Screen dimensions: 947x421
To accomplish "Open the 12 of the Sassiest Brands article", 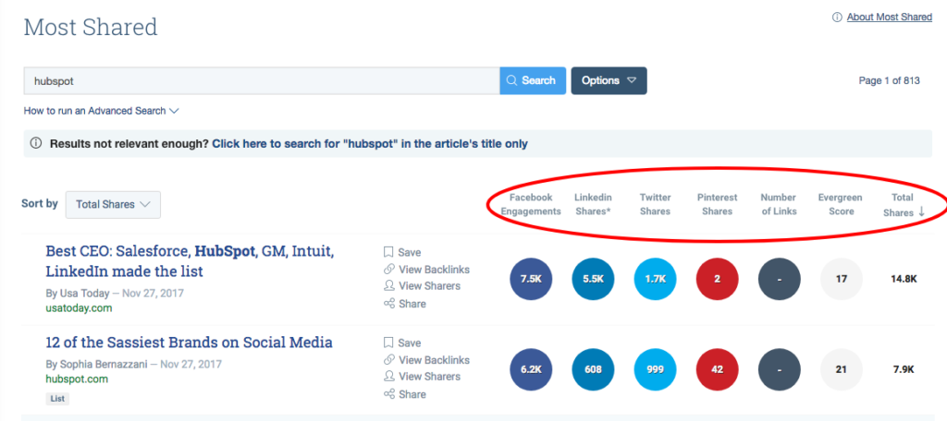I will pyautogui.click(x=189, y=343).
